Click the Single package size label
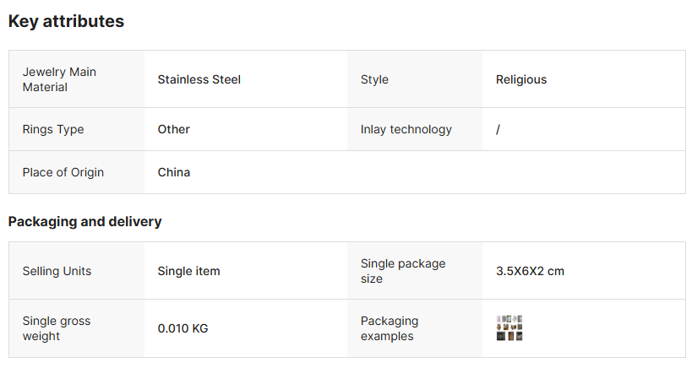The width and height of the screenshot is (692, 368). 403,271
